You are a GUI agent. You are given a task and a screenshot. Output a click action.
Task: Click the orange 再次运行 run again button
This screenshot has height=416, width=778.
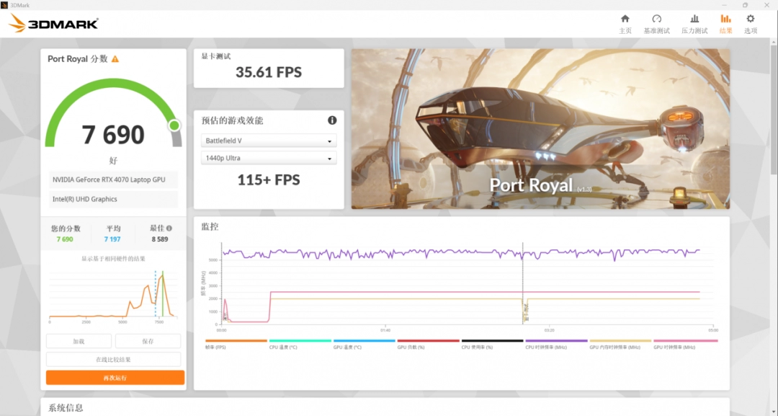115,378
